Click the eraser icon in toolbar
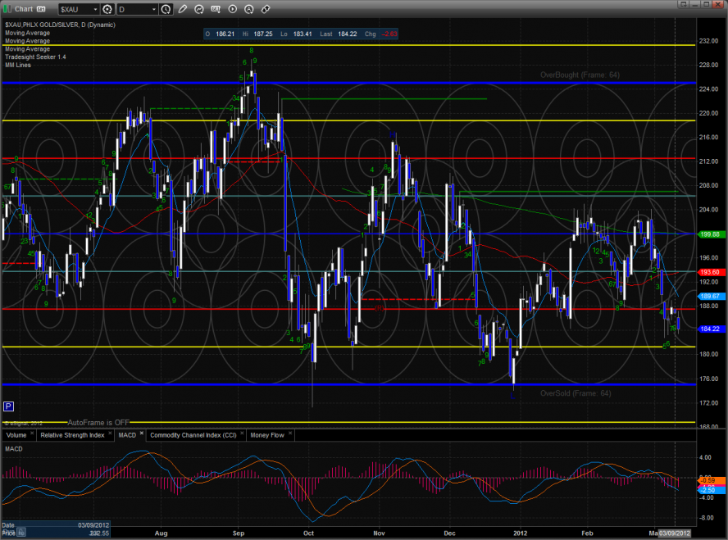The height and width of the screenshot is (540, 728). pyautogui.click(x=266, y=9)
